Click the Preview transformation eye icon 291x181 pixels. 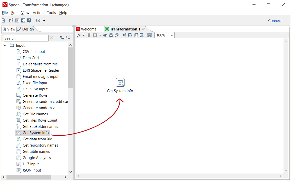tap(105, 35)
